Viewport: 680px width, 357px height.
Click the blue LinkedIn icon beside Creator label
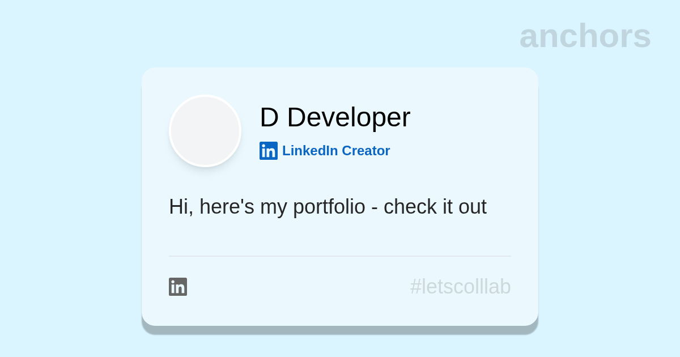tap(269, 151)
